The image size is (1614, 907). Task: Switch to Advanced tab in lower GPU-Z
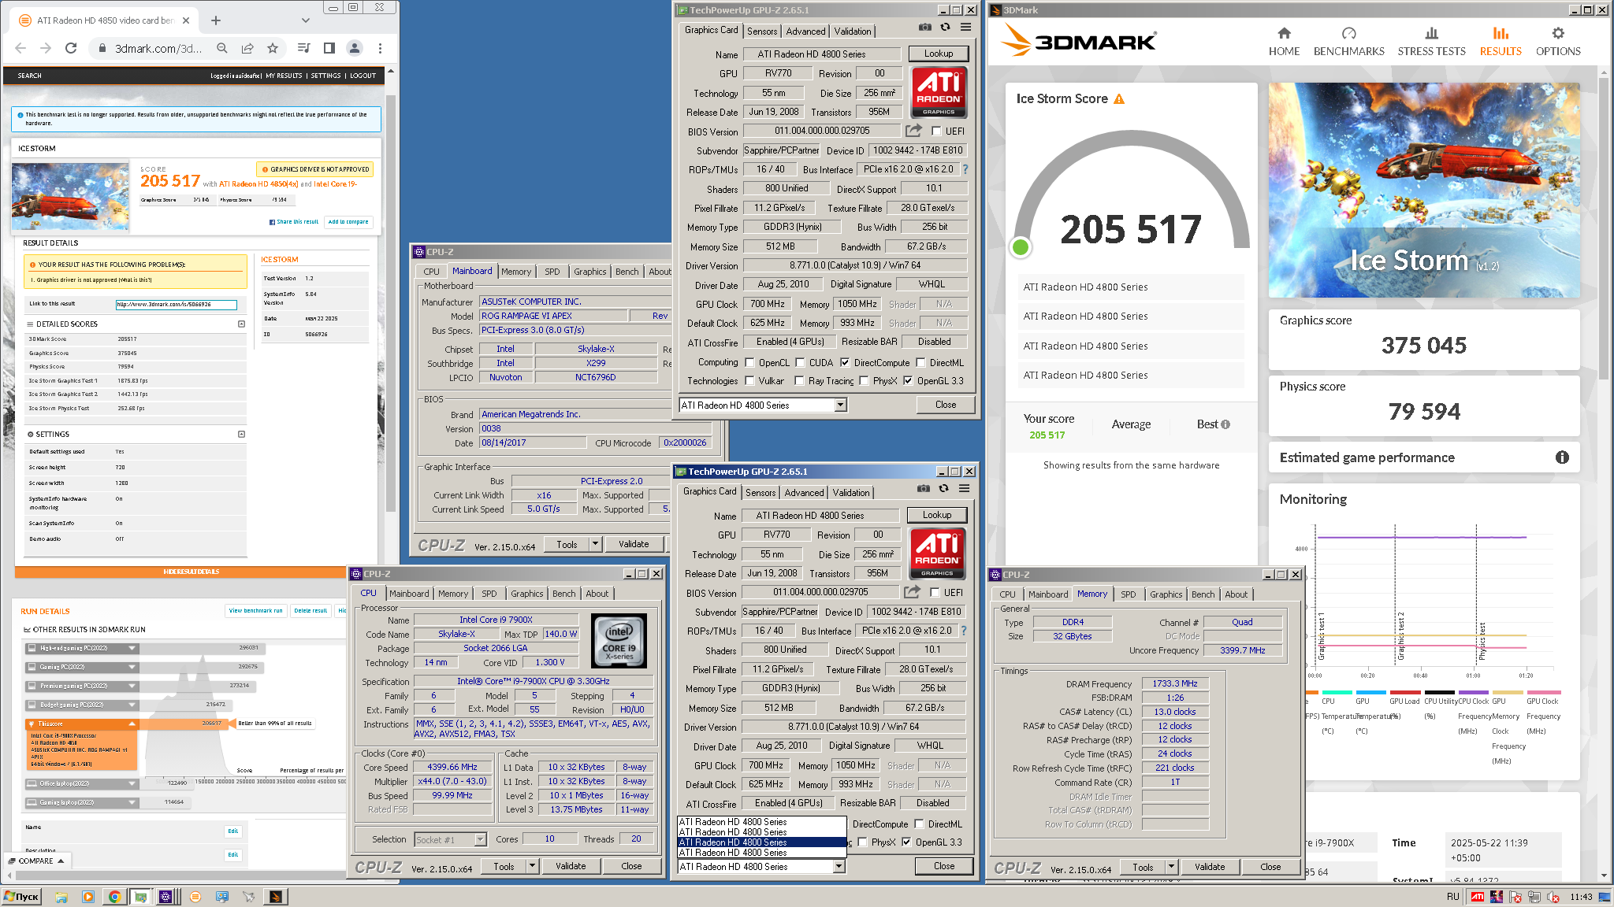click(x=804, y=493)
